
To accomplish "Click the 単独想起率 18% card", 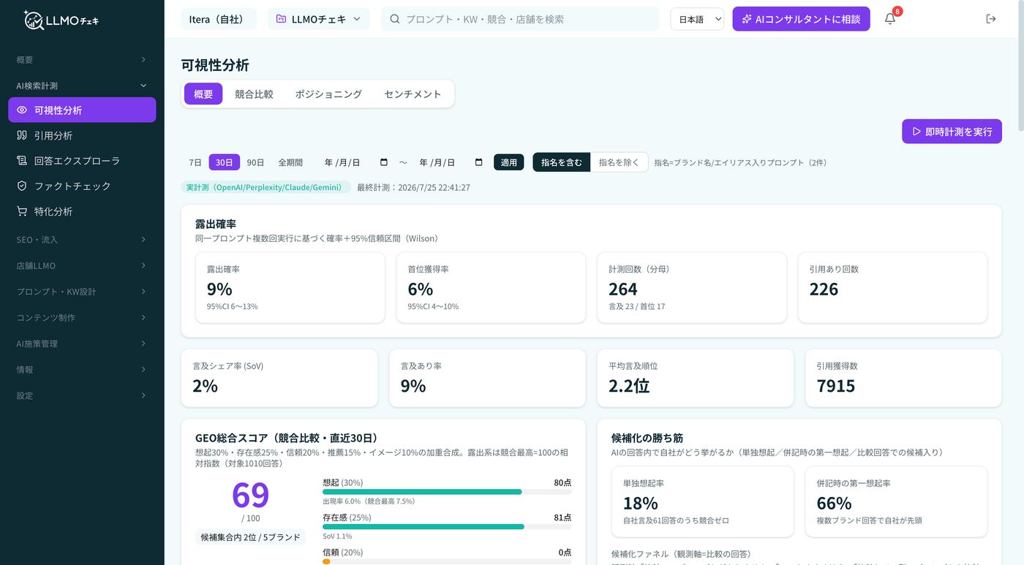I will pos(703,502).
